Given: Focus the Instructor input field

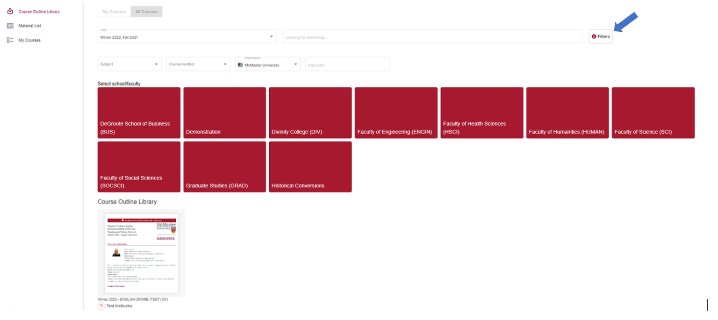Looking at the screenshot, I should point(347,64).
